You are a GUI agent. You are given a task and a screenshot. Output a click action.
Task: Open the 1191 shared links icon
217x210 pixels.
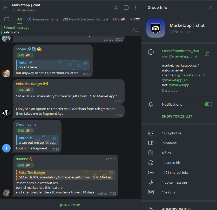tap(151, 173)
